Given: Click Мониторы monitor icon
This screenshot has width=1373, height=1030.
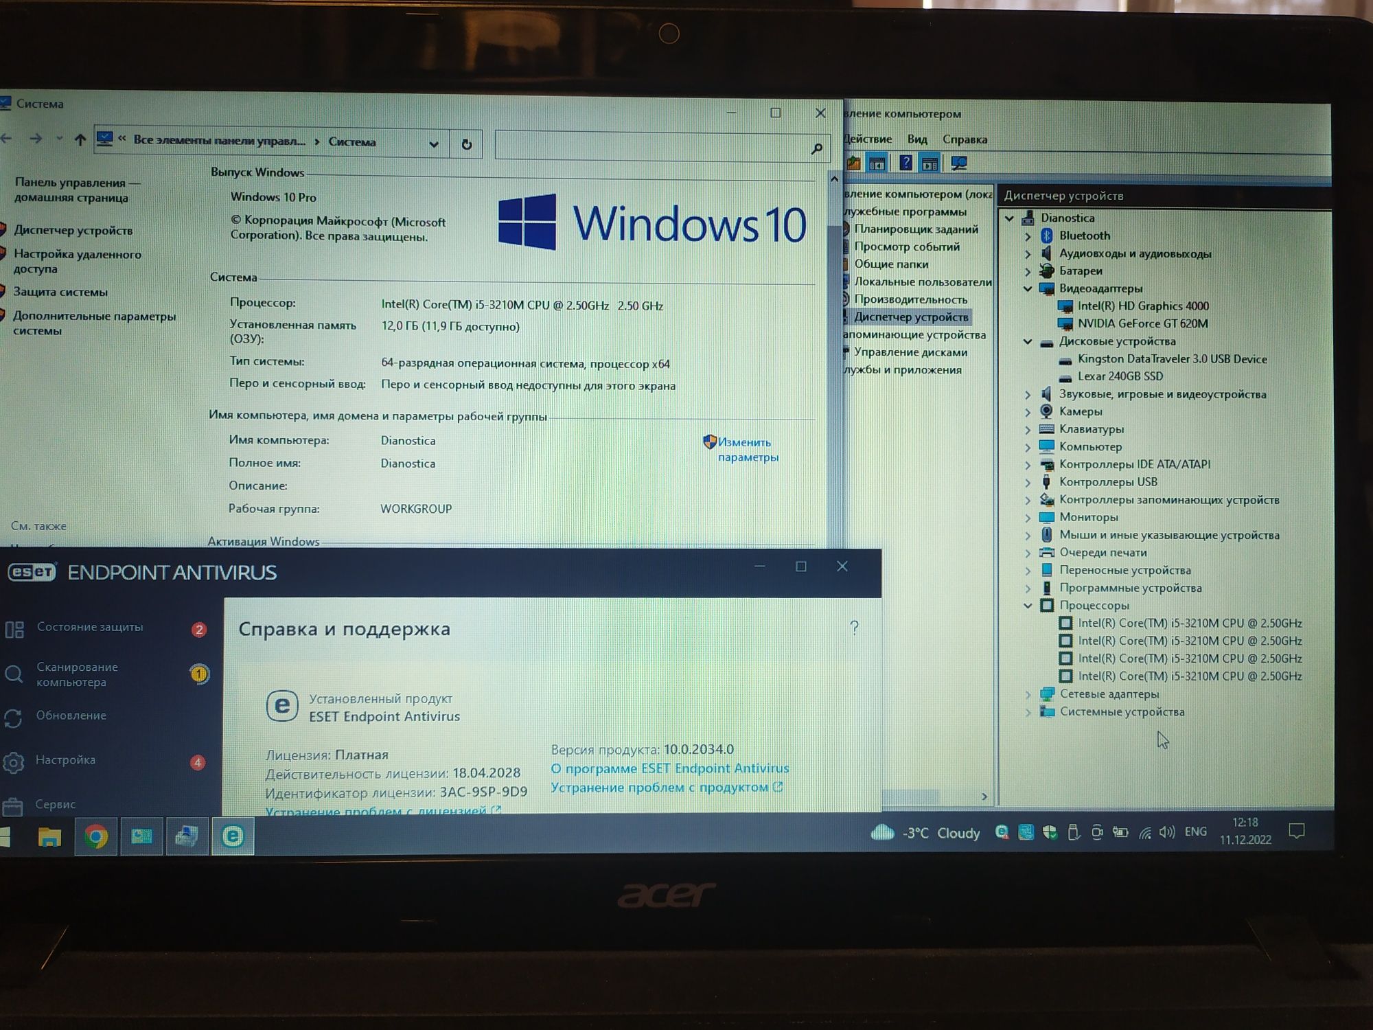Looking at the screenshot, I should pos(1047,517).
